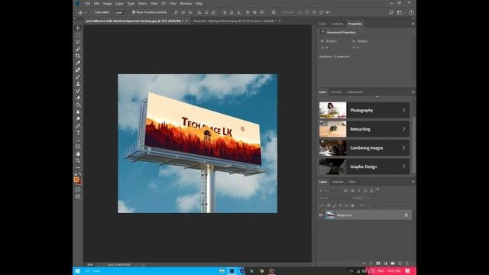Select the Healing Brush tool
Image resolution: width=489 pixels, height=275 pixels.
(x=78, y=70)
